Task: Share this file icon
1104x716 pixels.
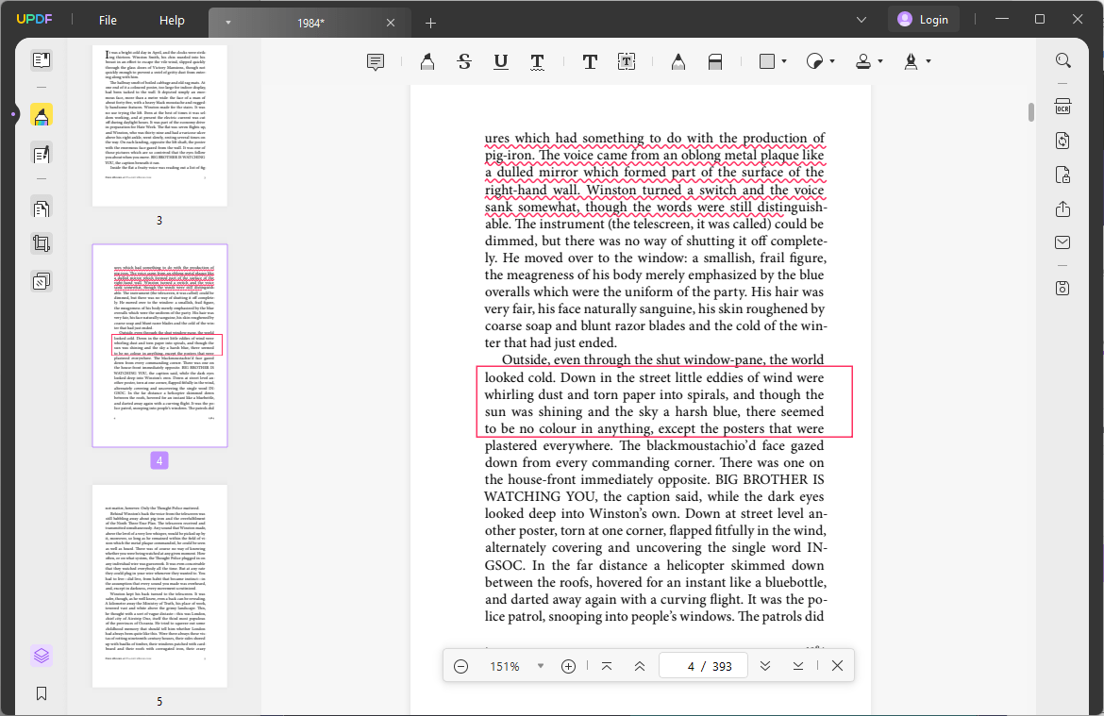Action: point(1063,209)
